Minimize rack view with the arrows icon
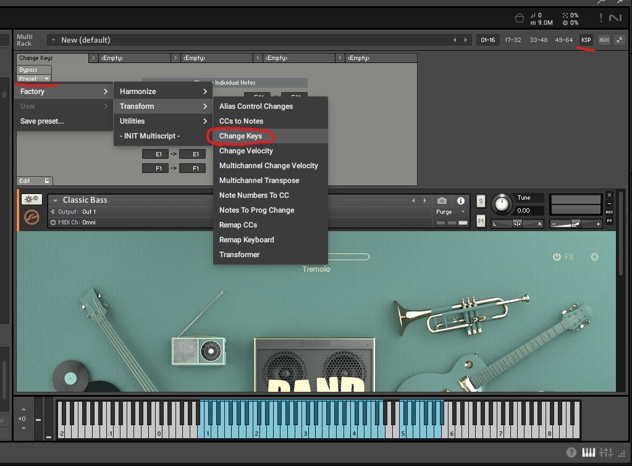 pos(619,40)
